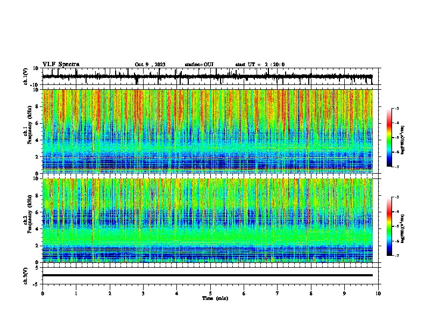
Task: Click the "2" kHz tick of ch.2 spectrogram
Action: pos(37,246)
